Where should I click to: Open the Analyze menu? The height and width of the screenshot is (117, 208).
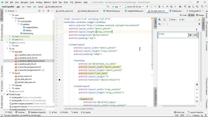point(39,2)
